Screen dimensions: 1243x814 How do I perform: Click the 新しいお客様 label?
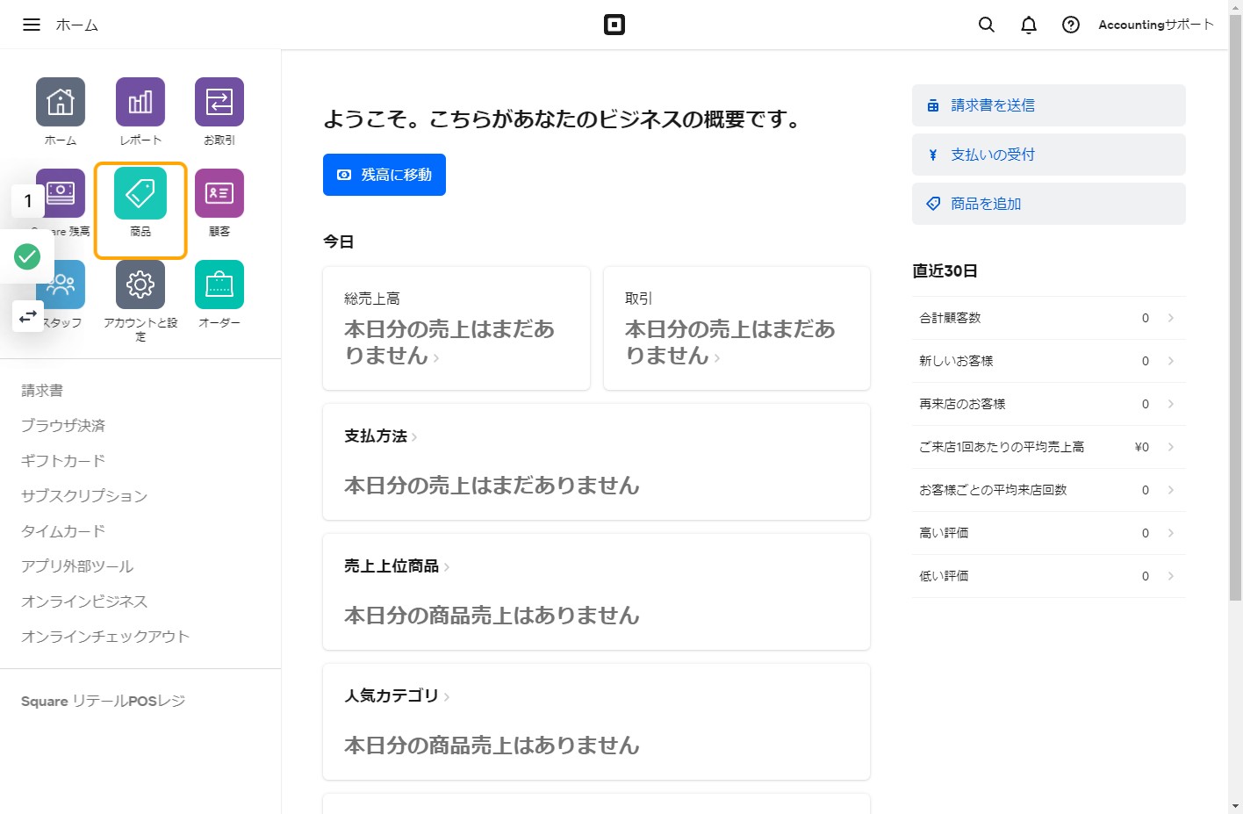point(956,361)
